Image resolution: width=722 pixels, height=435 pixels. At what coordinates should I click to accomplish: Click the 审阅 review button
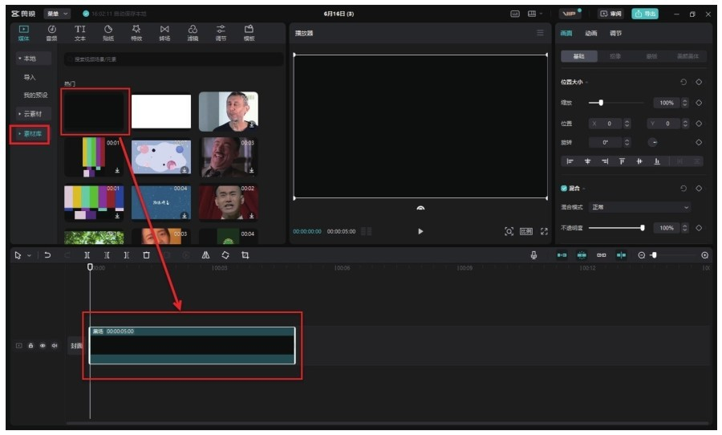coord(610,14)
